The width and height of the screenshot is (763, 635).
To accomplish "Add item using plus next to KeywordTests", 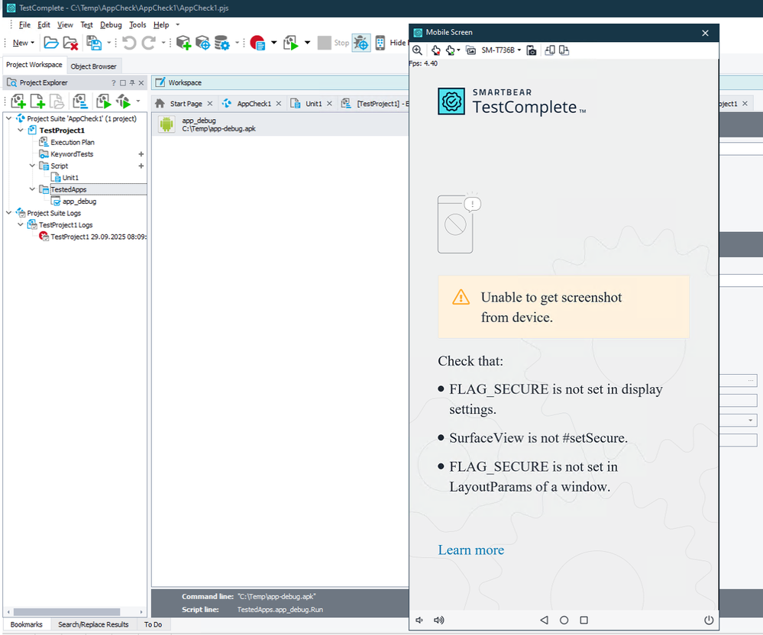I will click(x=141, y=154).
